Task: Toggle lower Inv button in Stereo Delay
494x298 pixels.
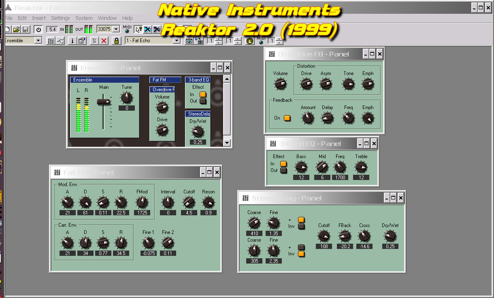Action: (301, 254)
